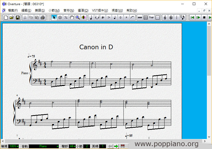The height and width of the screenshot is (149, 212).
Task: Click the empty square box tool
Action: click(x=158, y=17)
